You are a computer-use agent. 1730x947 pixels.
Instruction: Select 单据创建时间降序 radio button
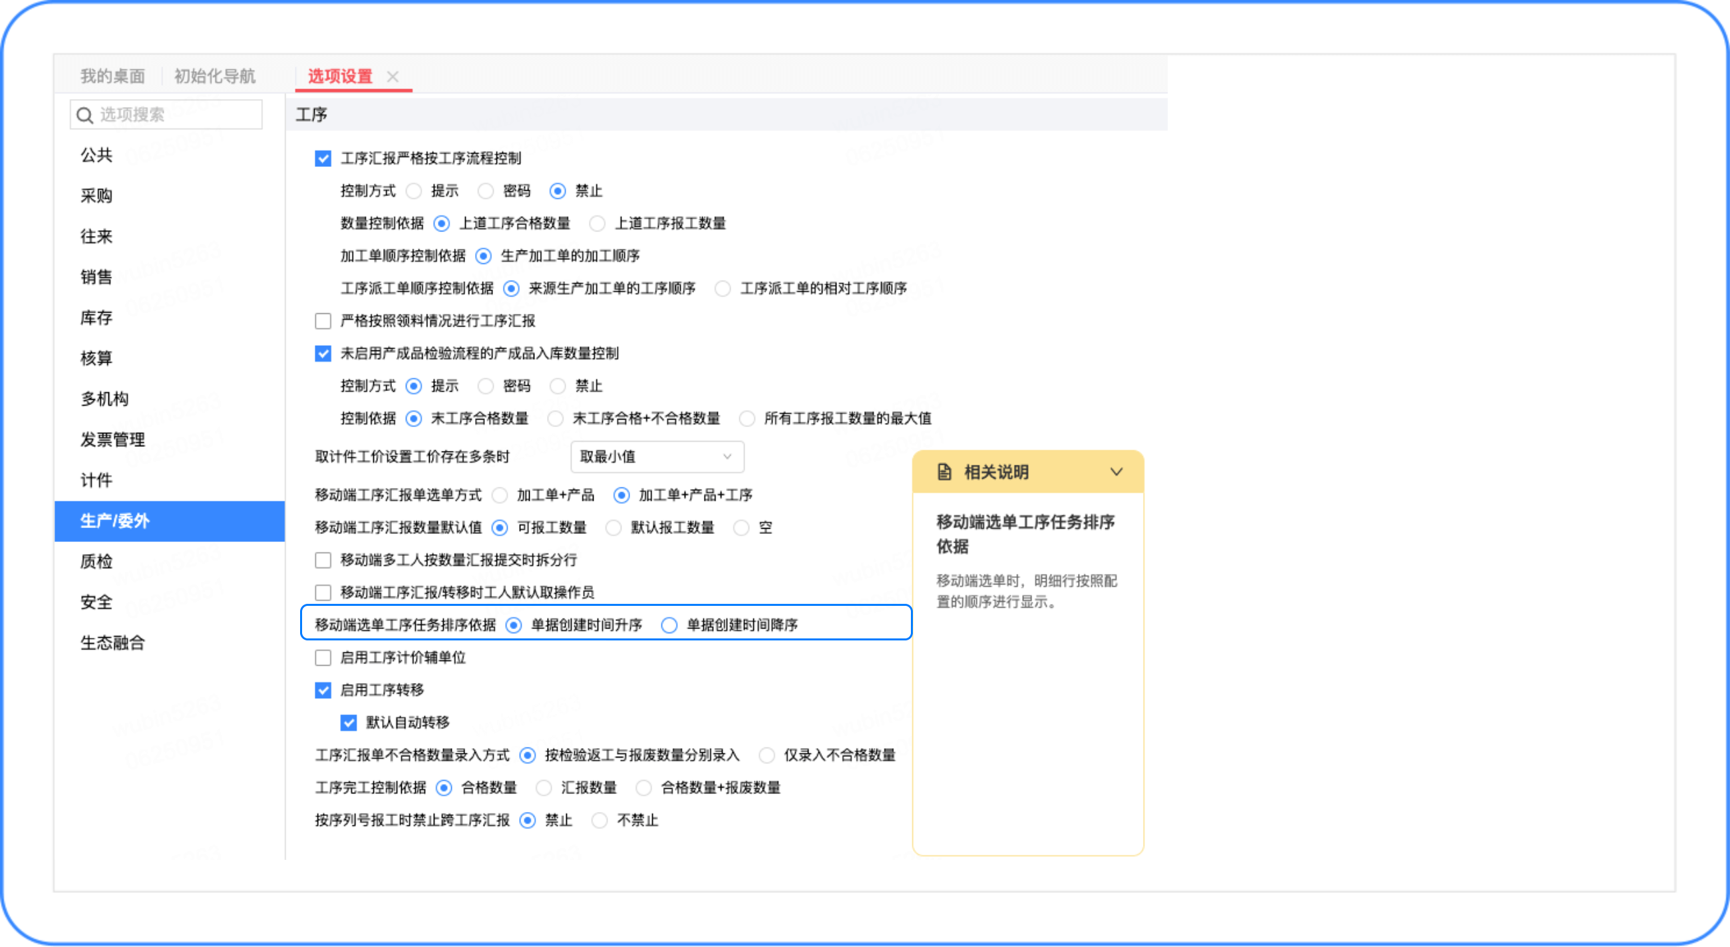click(669, 626)
